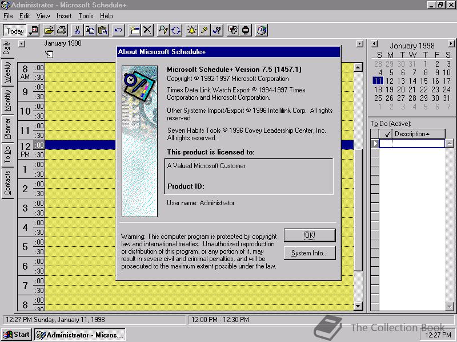This screenshot has height=342, width=457.
Task: Toggle the Private key icon
Action: [205, 31]
